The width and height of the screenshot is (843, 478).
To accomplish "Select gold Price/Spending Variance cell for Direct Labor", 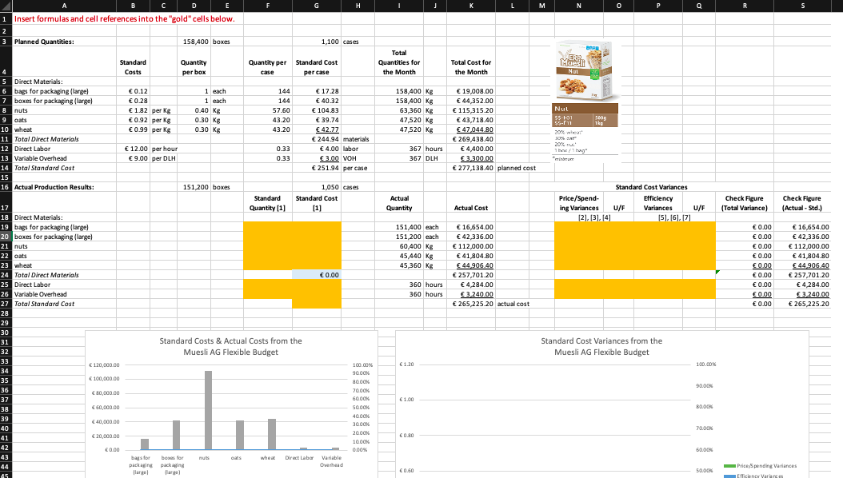I will 578,285.
